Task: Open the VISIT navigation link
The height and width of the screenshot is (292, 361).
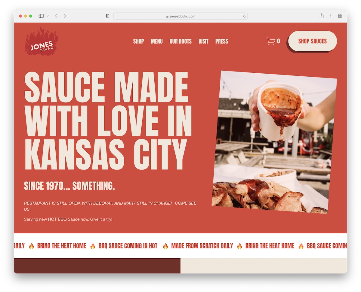Action: (203, 41)
